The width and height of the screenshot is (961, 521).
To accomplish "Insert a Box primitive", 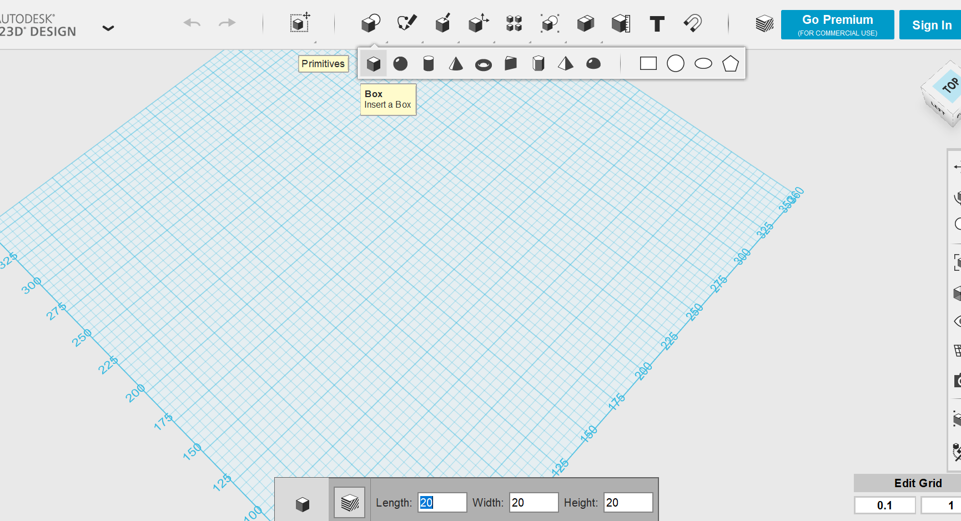I will 374,64.
